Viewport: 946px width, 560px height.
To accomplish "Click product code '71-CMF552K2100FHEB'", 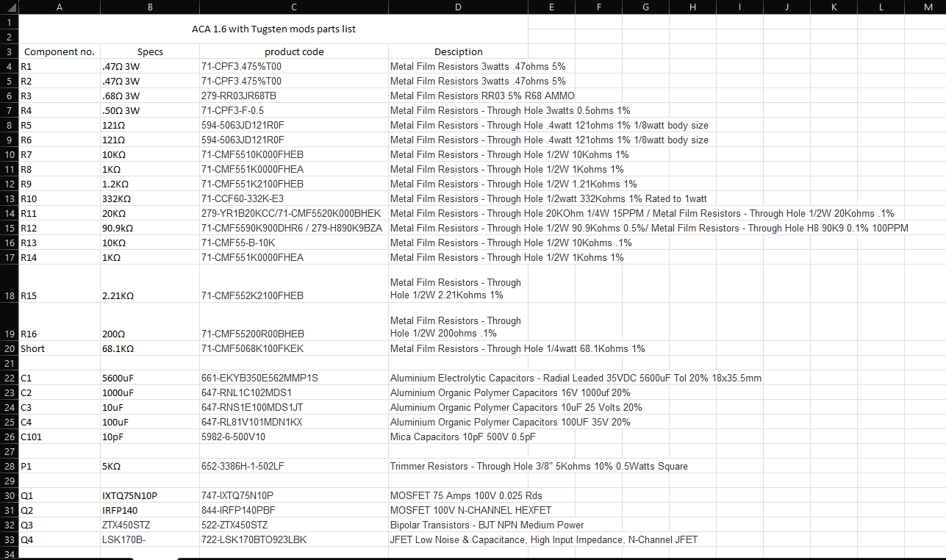I will pos(294,284).
